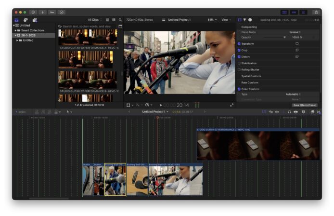Click the Keyword Editor key icon
334x216 pixels.
(51, 12)
